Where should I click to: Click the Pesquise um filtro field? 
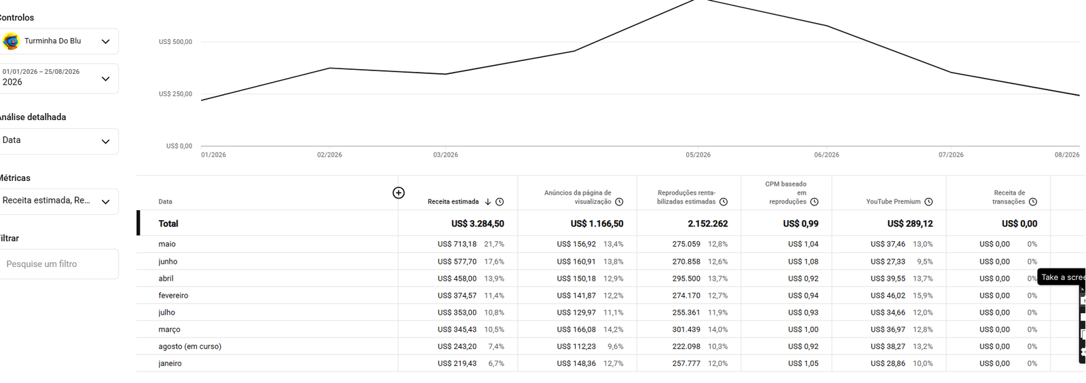[x=59, y=264]
